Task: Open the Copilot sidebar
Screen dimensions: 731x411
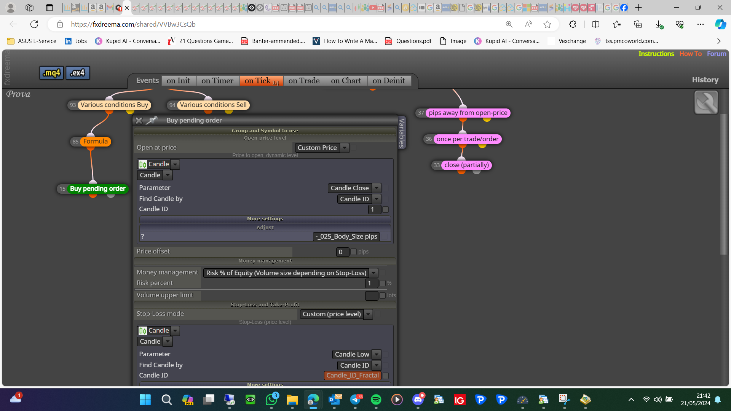Action: click(720, 24)
